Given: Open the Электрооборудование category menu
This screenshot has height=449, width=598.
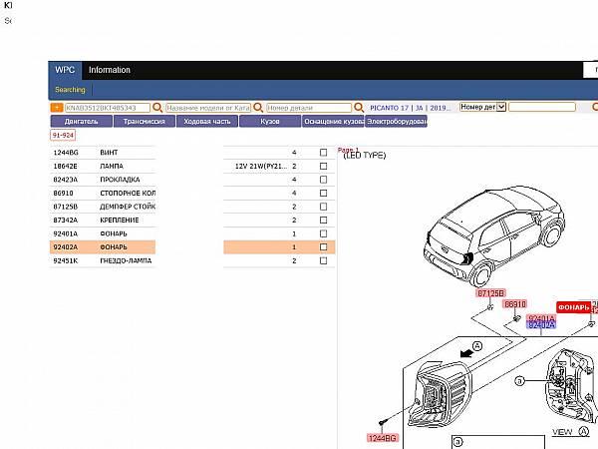Looking at the screenshot, I should point(397,121).
